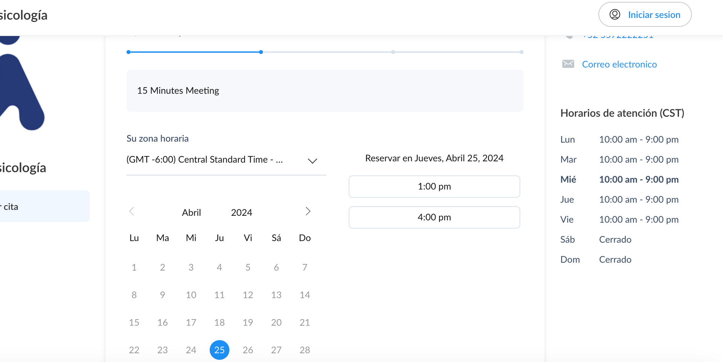
Task: Click the user profile icon beside Iniciar sesion
Action: tap(615, 14)
